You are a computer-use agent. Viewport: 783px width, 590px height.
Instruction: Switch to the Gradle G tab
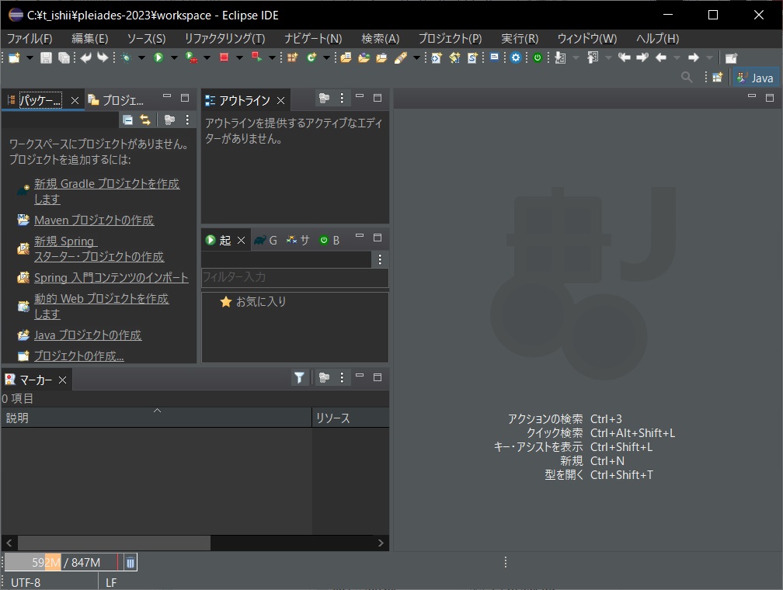tap(266, 240)
